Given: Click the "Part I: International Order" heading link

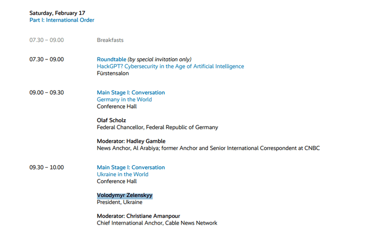Looking at the screenshot, I should [62, 20].
